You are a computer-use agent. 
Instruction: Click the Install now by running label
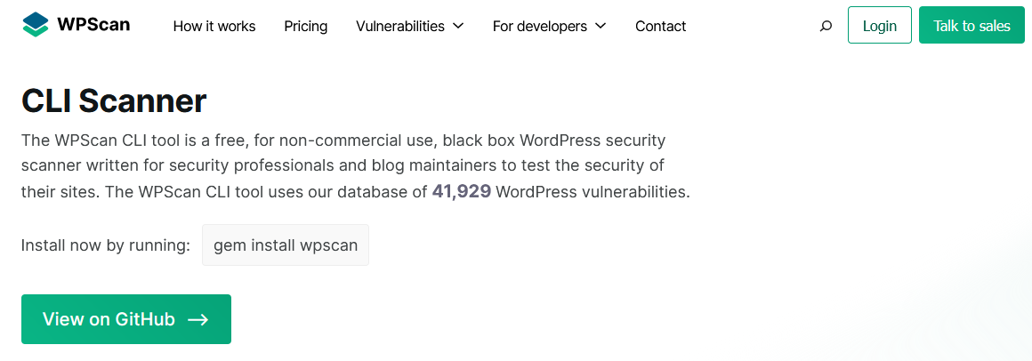tap(106, 245)
